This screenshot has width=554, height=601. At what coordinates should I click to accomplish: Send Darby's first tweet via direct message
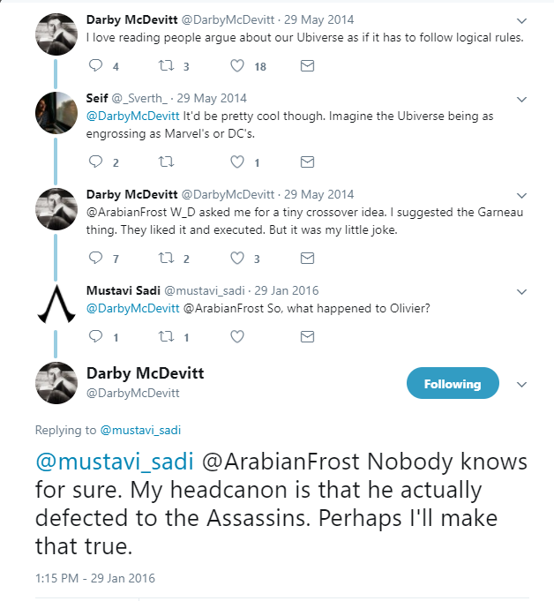[307, 66]
